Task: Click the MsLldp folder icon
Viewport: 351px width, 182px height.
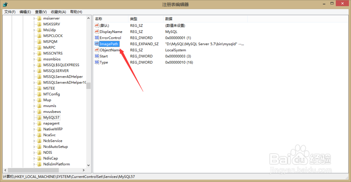Action: coord(39,30)
